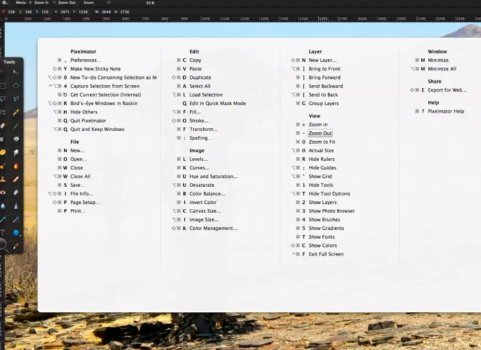The image size is (481, 350).
Task: Select the Paint Bucket tool
Action: pos(15,139)
